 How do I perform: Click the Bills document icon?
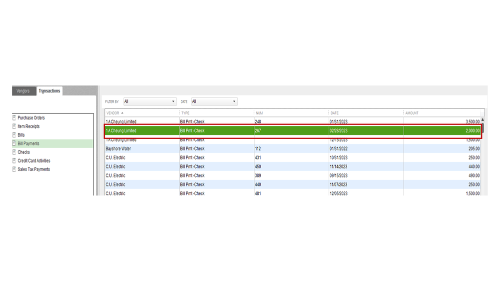tap(14, 135)
